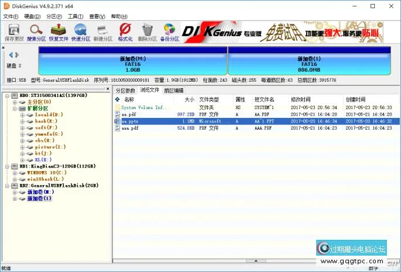Expand the locald(D:) tree node
This screenshot has height=272, width=401.
22,115
